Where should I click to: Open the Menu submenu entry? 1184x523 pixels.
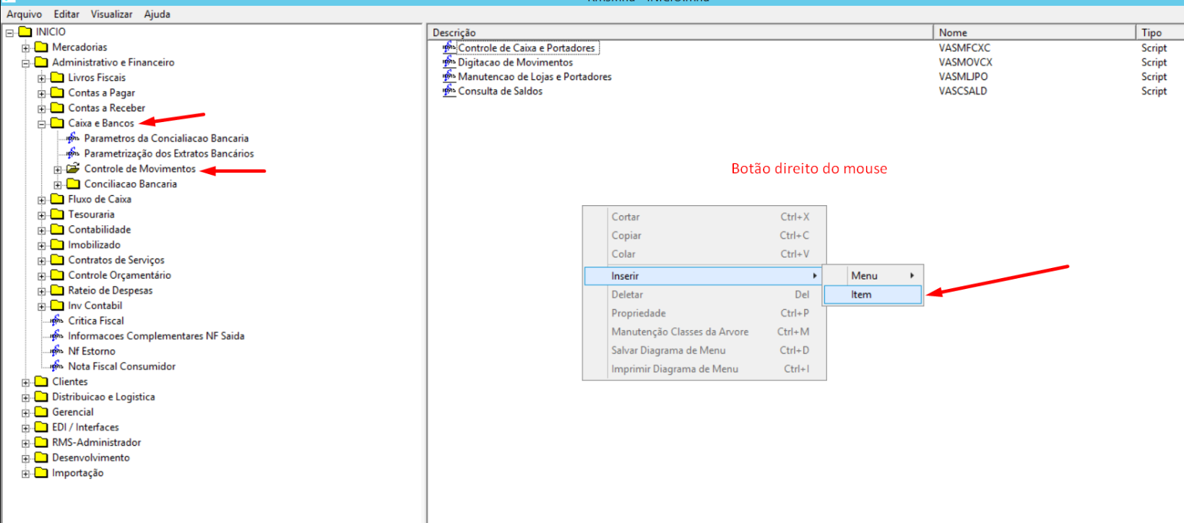[873, 276]
